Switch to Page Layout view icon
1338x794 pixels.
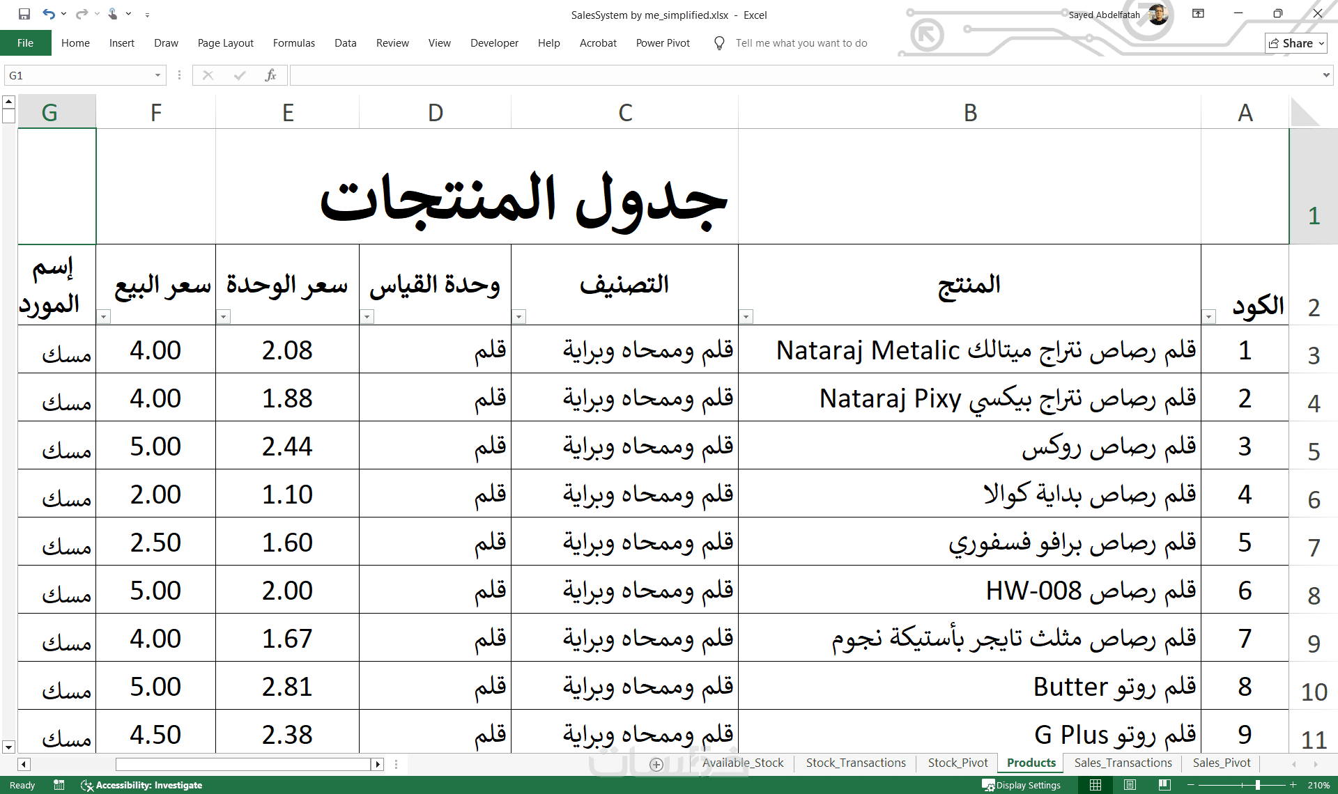tap(1130, 785)
